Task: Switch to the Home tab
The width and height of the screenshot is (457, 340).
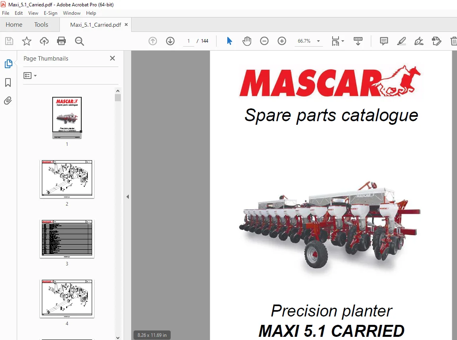Action: coord(14,24)
